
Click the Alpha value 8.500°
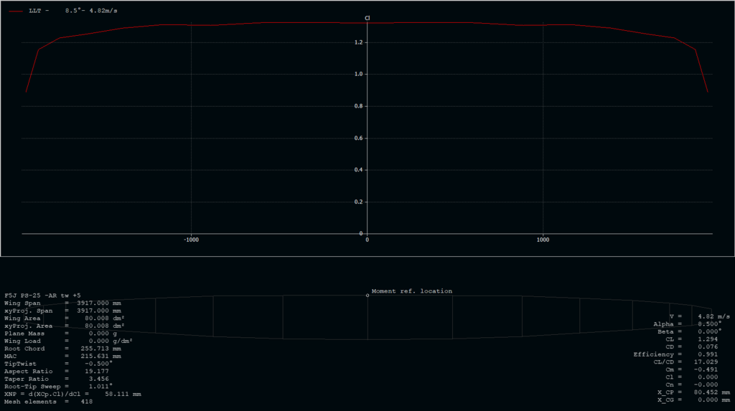pos(709,324)
